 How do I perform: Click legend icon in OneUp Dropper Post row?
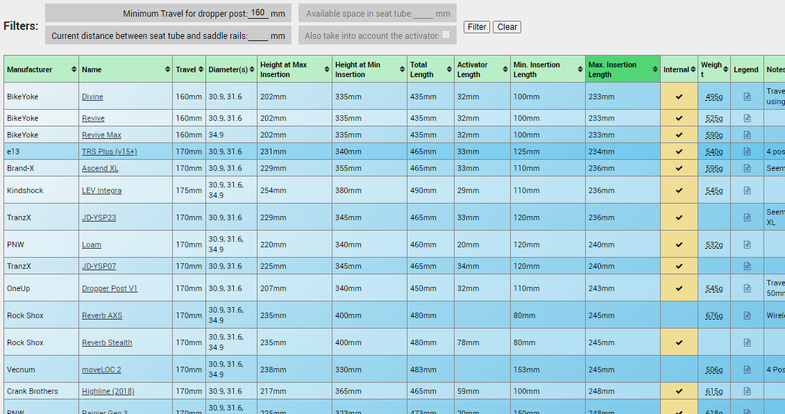[747, 288]
